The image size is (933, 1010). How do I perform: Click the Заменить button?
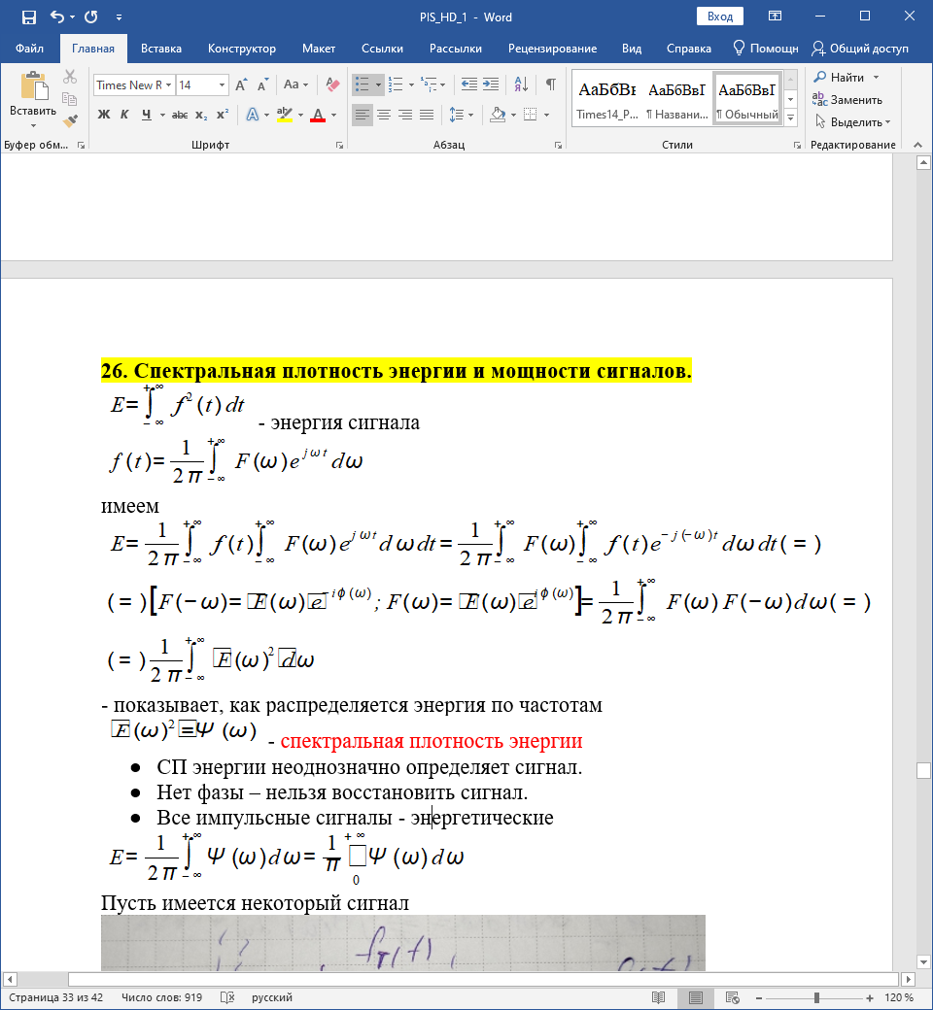(x=847, y=100)
